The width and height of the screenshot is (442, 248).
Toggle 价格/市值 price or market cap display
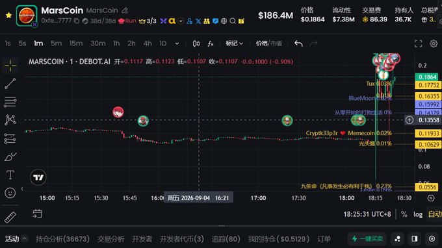pos(268,43)
